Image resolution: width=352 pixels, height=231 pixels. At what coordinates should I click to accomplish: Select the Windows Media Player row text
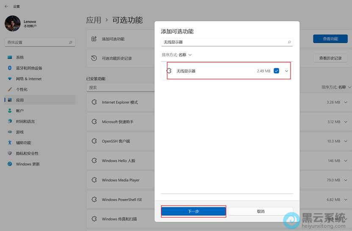[x=121, y=180]
